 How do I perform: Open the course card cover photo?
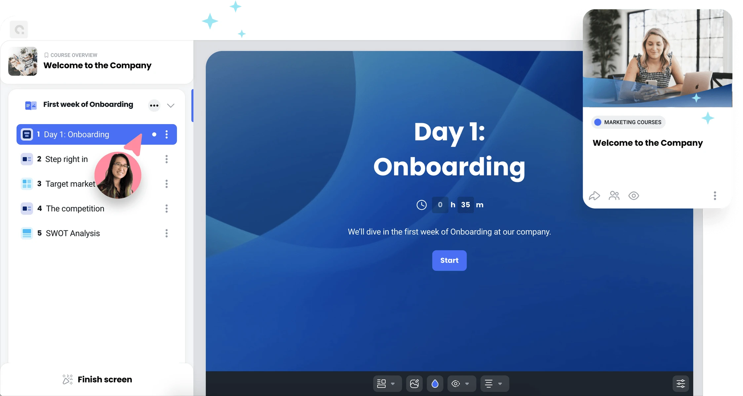[x=657, y=58]
